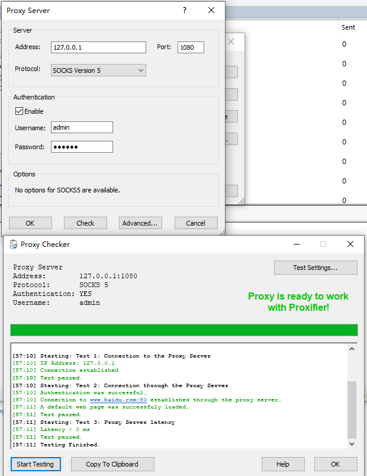Close the background dialog behind Proxy Server

tap(231, 41)
